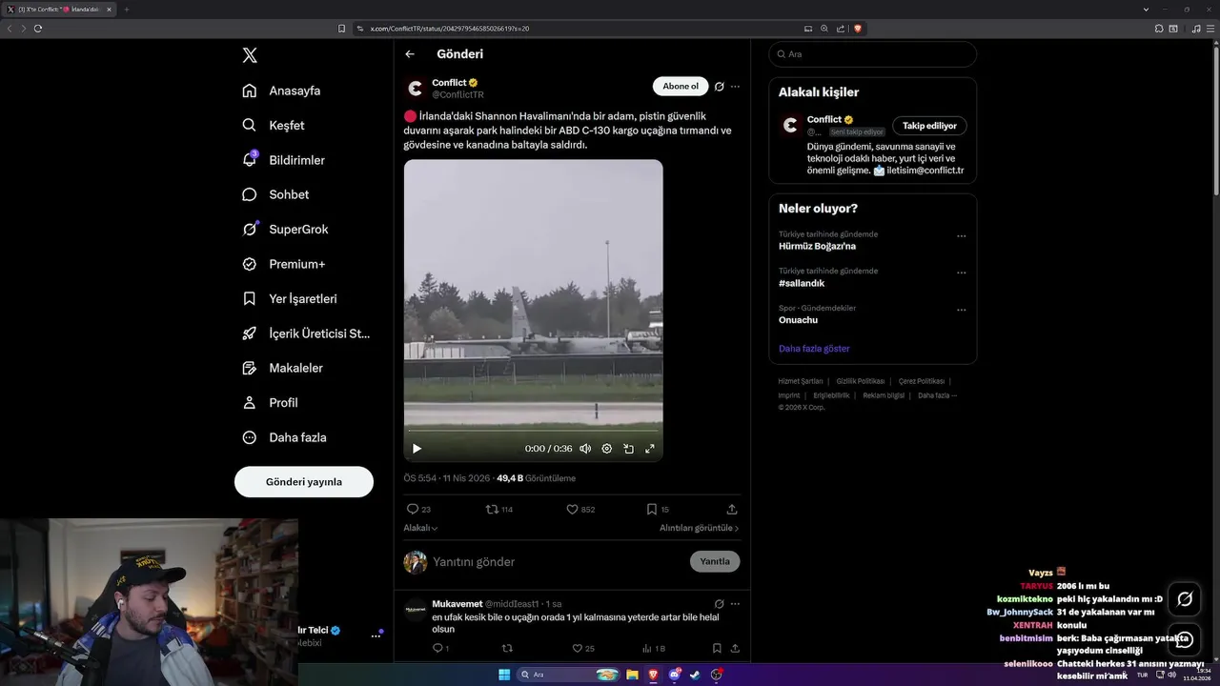
Task: Like the post with 852 likes
Action: point(580,510)
